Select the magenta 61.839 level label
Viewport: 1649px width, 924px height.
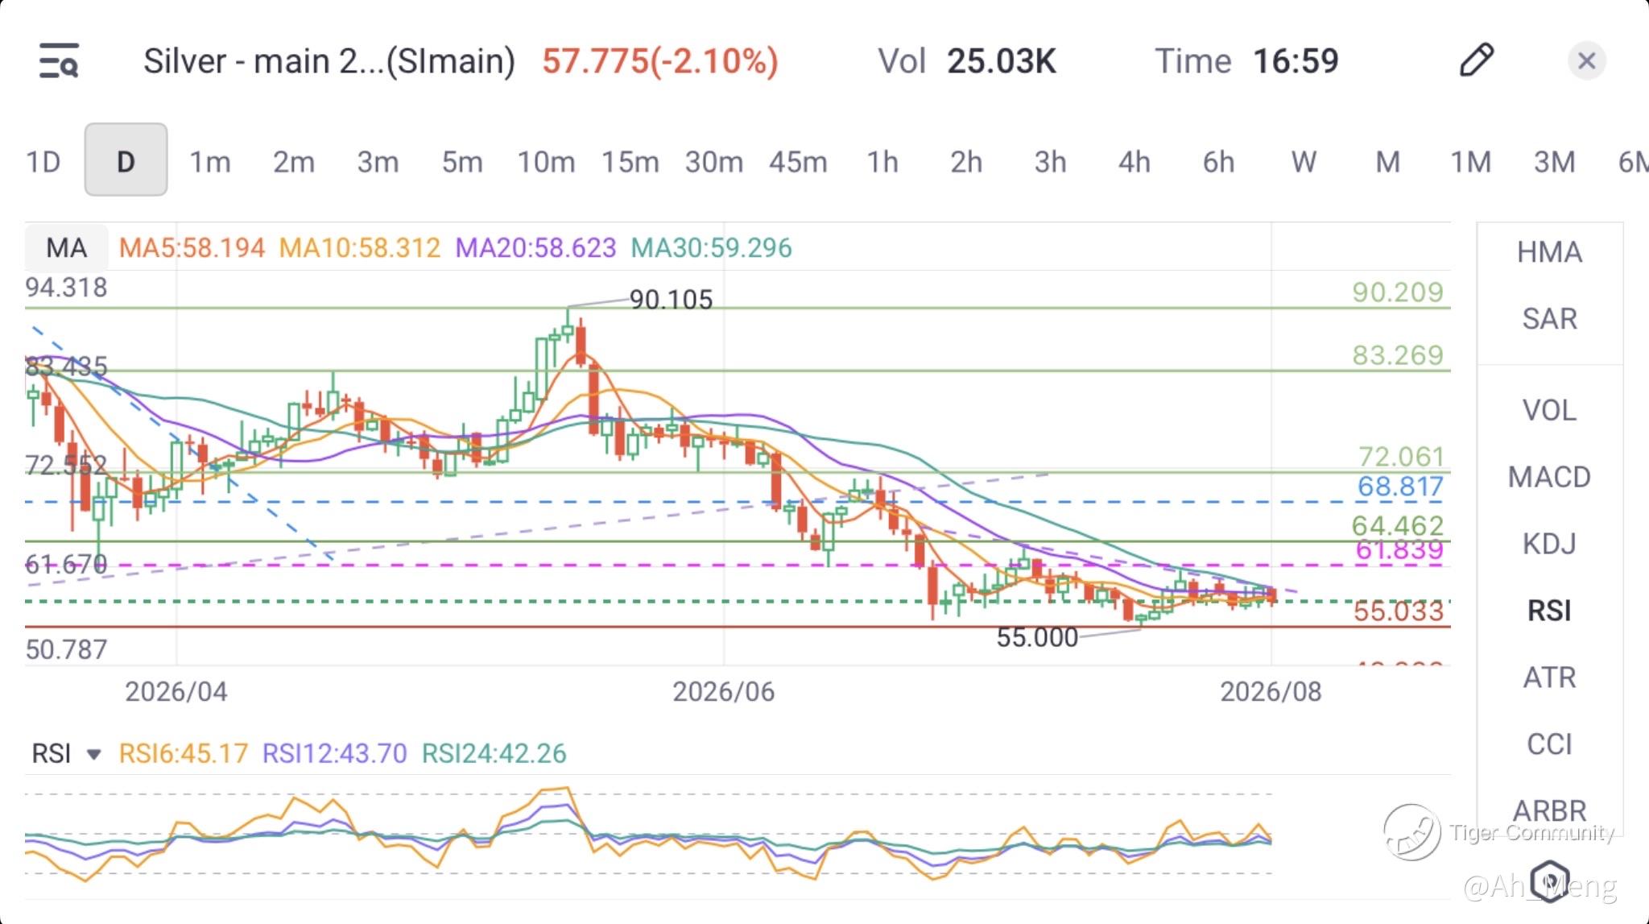pos(1399,550)
